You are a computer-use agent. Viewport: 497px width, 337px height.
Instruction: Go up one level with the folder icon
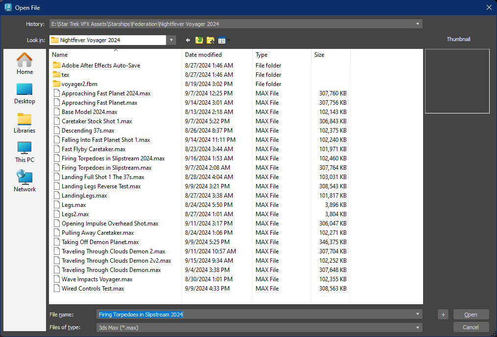(198, 40)
